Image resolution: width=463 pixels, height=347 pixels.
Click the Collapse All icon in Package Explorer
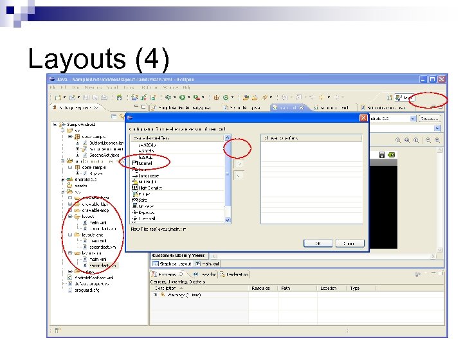point(114,116)
